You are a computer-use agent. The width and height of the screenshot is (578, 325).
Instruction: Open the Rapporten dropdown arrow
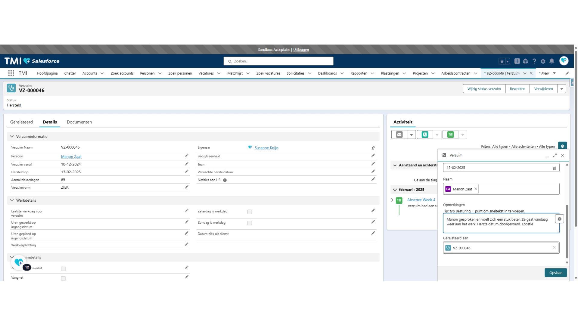(x=372, y=73)
